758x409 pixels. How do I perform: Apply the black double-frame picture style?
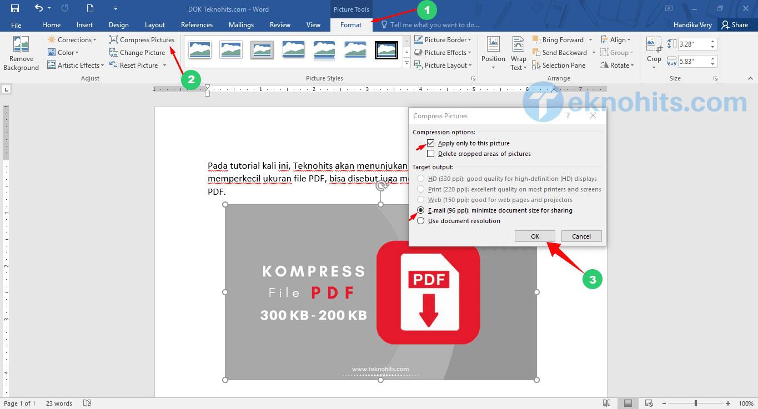(x=386, y=50)
